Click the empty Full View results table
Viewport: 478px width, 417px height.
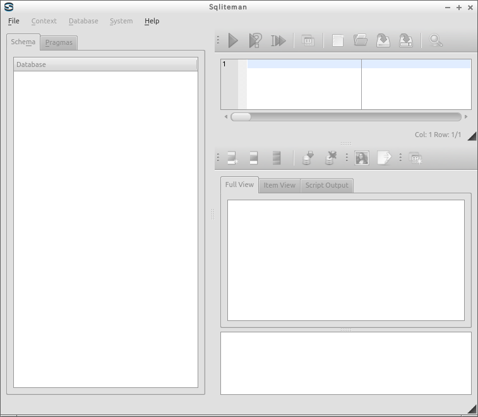[x=346, y=260]
